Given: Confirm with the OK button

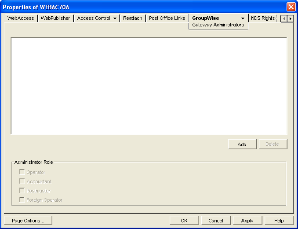Looking at the screenshot, I should [184, 221].
